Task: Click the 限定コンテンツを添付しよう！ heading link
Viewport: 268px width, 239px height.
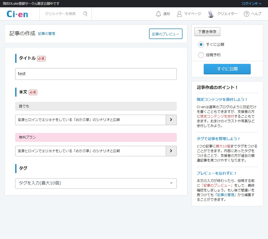Action: click(x=222, y=99)
